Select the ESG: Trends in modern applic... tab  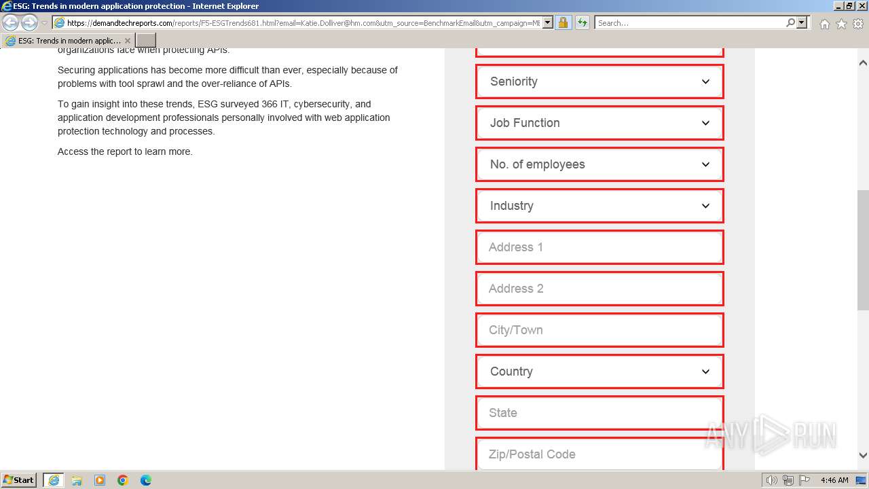(68, 41)
